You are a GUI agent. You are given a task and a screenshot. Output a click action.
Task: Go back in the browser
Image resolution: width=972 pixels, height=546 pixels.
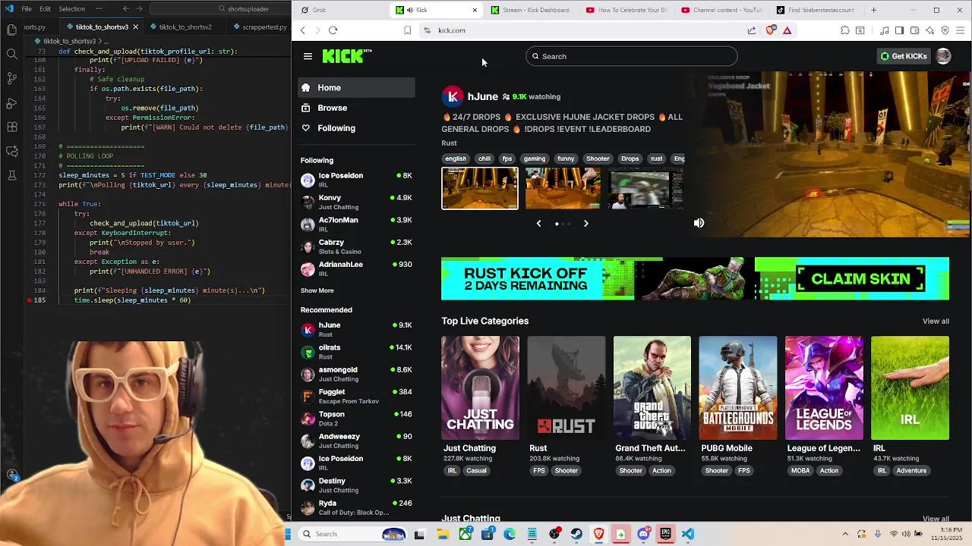click(302, 30)
